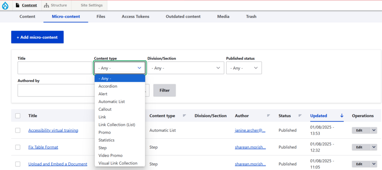The width and height of the screenshot is (382, 170).
Task: Select the Fix Table Format row checkbox
Action: (x=18, y=147)
